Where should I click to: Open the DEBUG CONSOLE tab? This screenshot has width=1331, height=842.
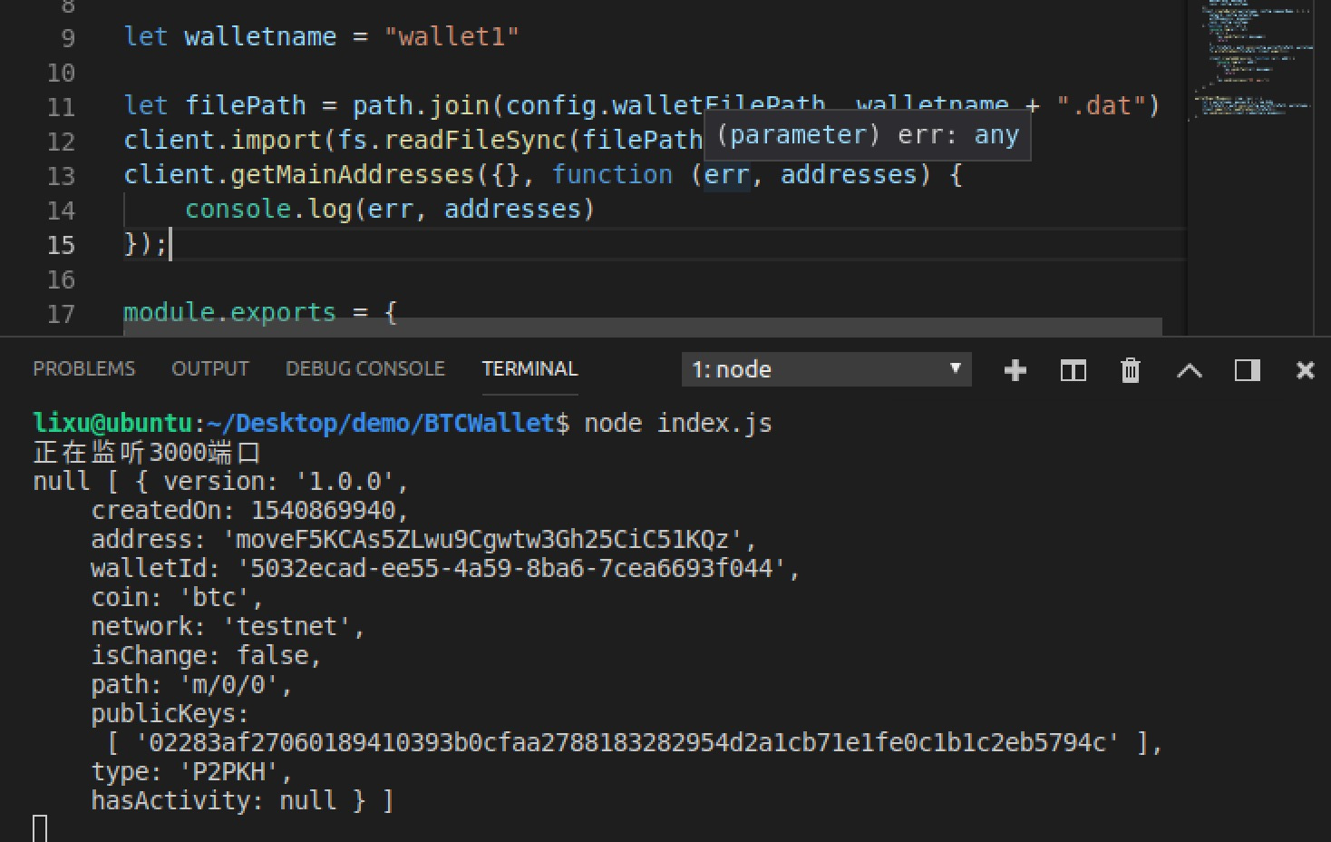[364, 368]
